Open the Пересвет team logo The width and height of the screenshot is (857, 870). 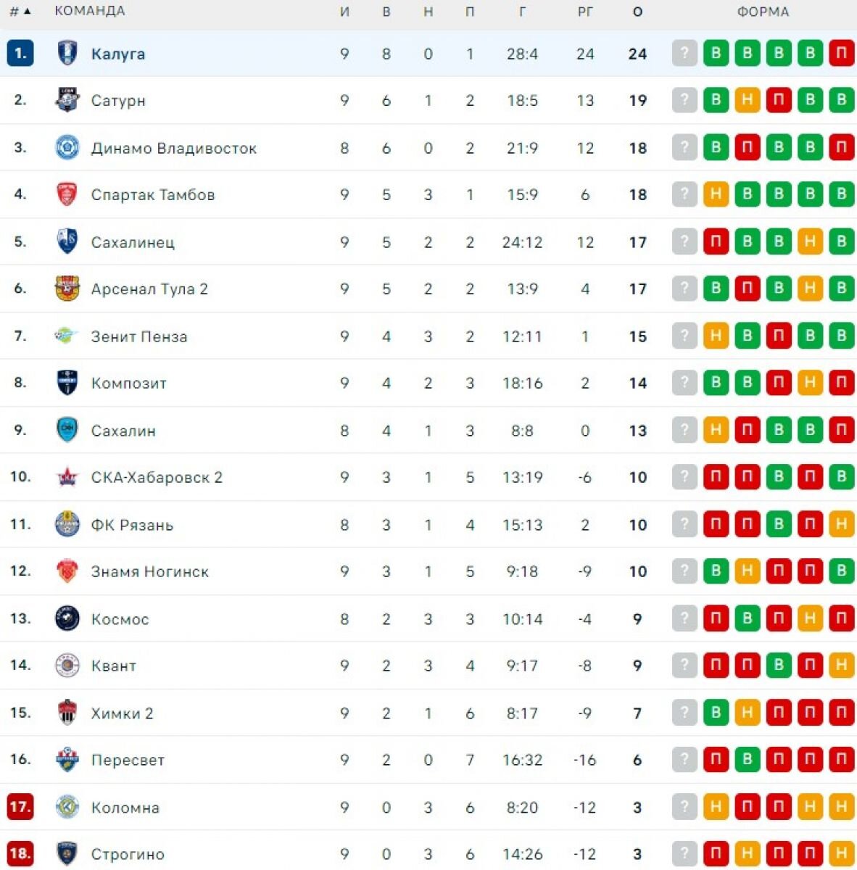[x=67, y=760]
